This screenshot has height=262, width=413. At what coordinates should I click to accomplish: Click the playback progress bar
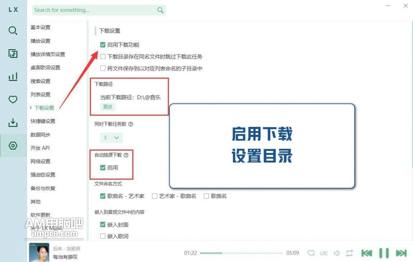[241, 253]
